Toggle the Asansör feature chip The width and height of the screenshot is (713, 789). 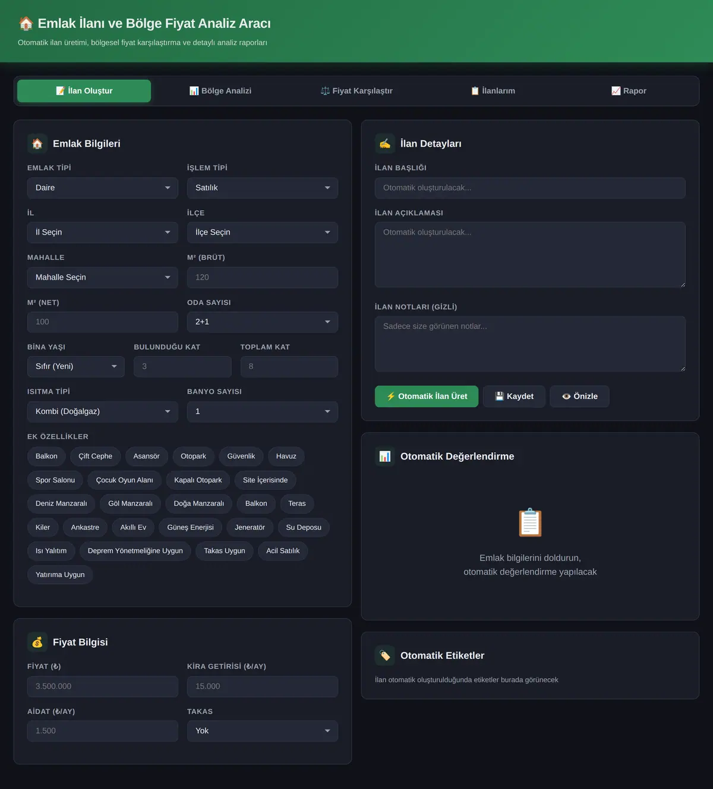point(146,457)
